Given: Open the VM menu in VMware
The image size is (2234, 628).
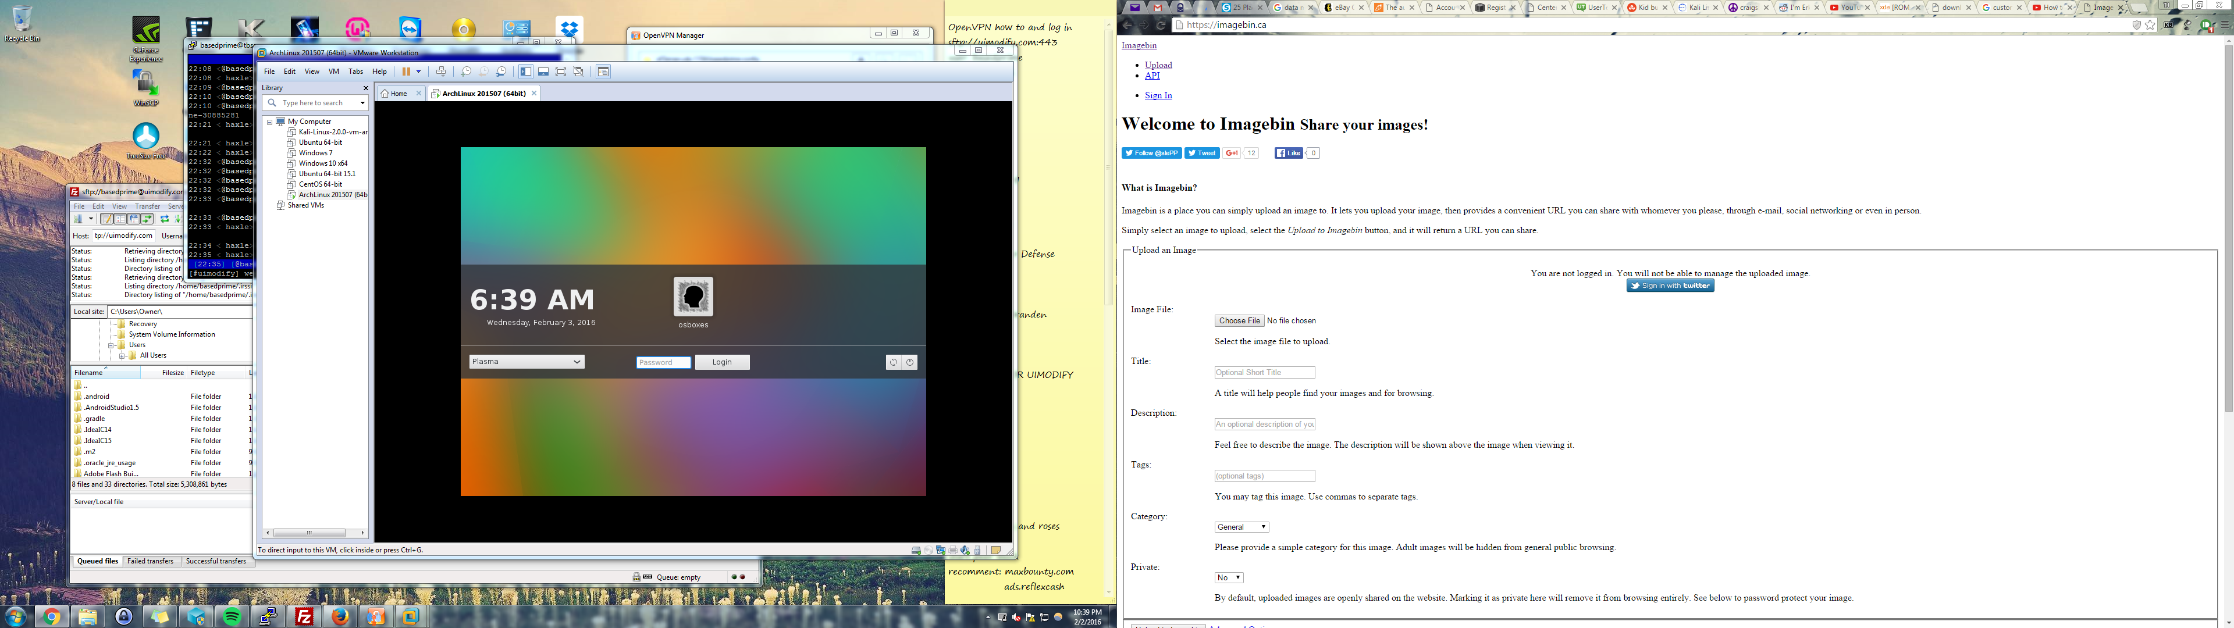Looking at the screenshot, I should (334, 72).
